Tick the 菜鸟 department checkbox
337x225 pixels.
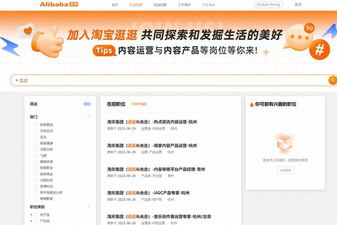click(36, 137)
